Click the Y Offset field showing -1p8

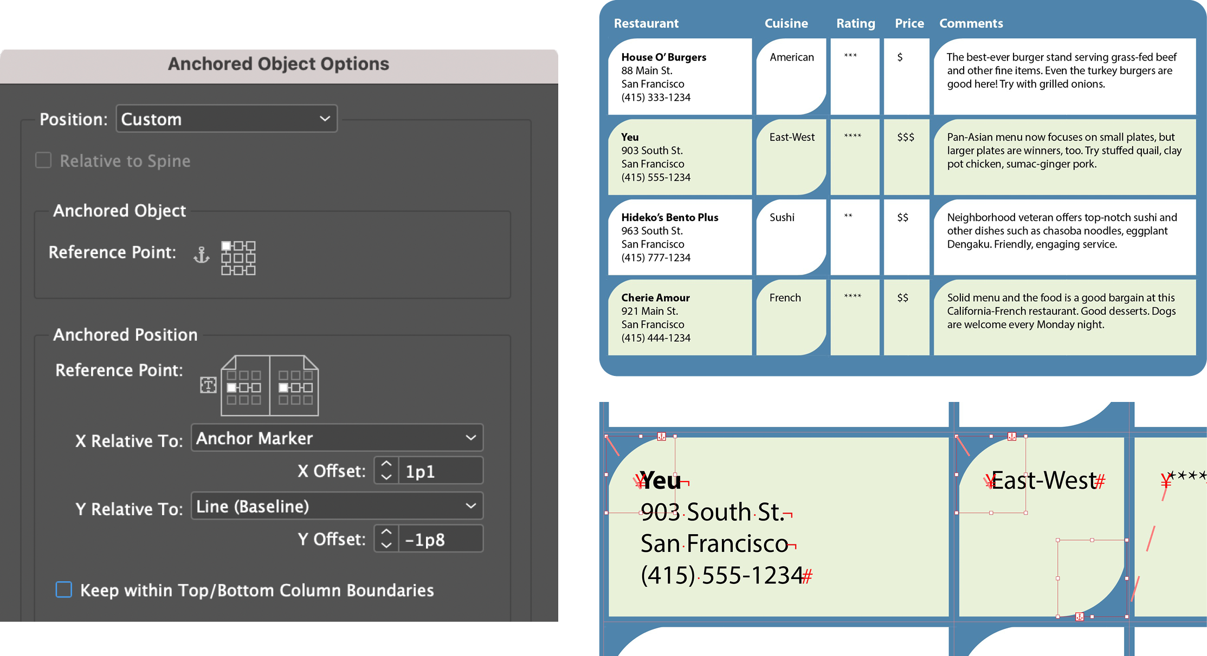(x=441, y=539)
